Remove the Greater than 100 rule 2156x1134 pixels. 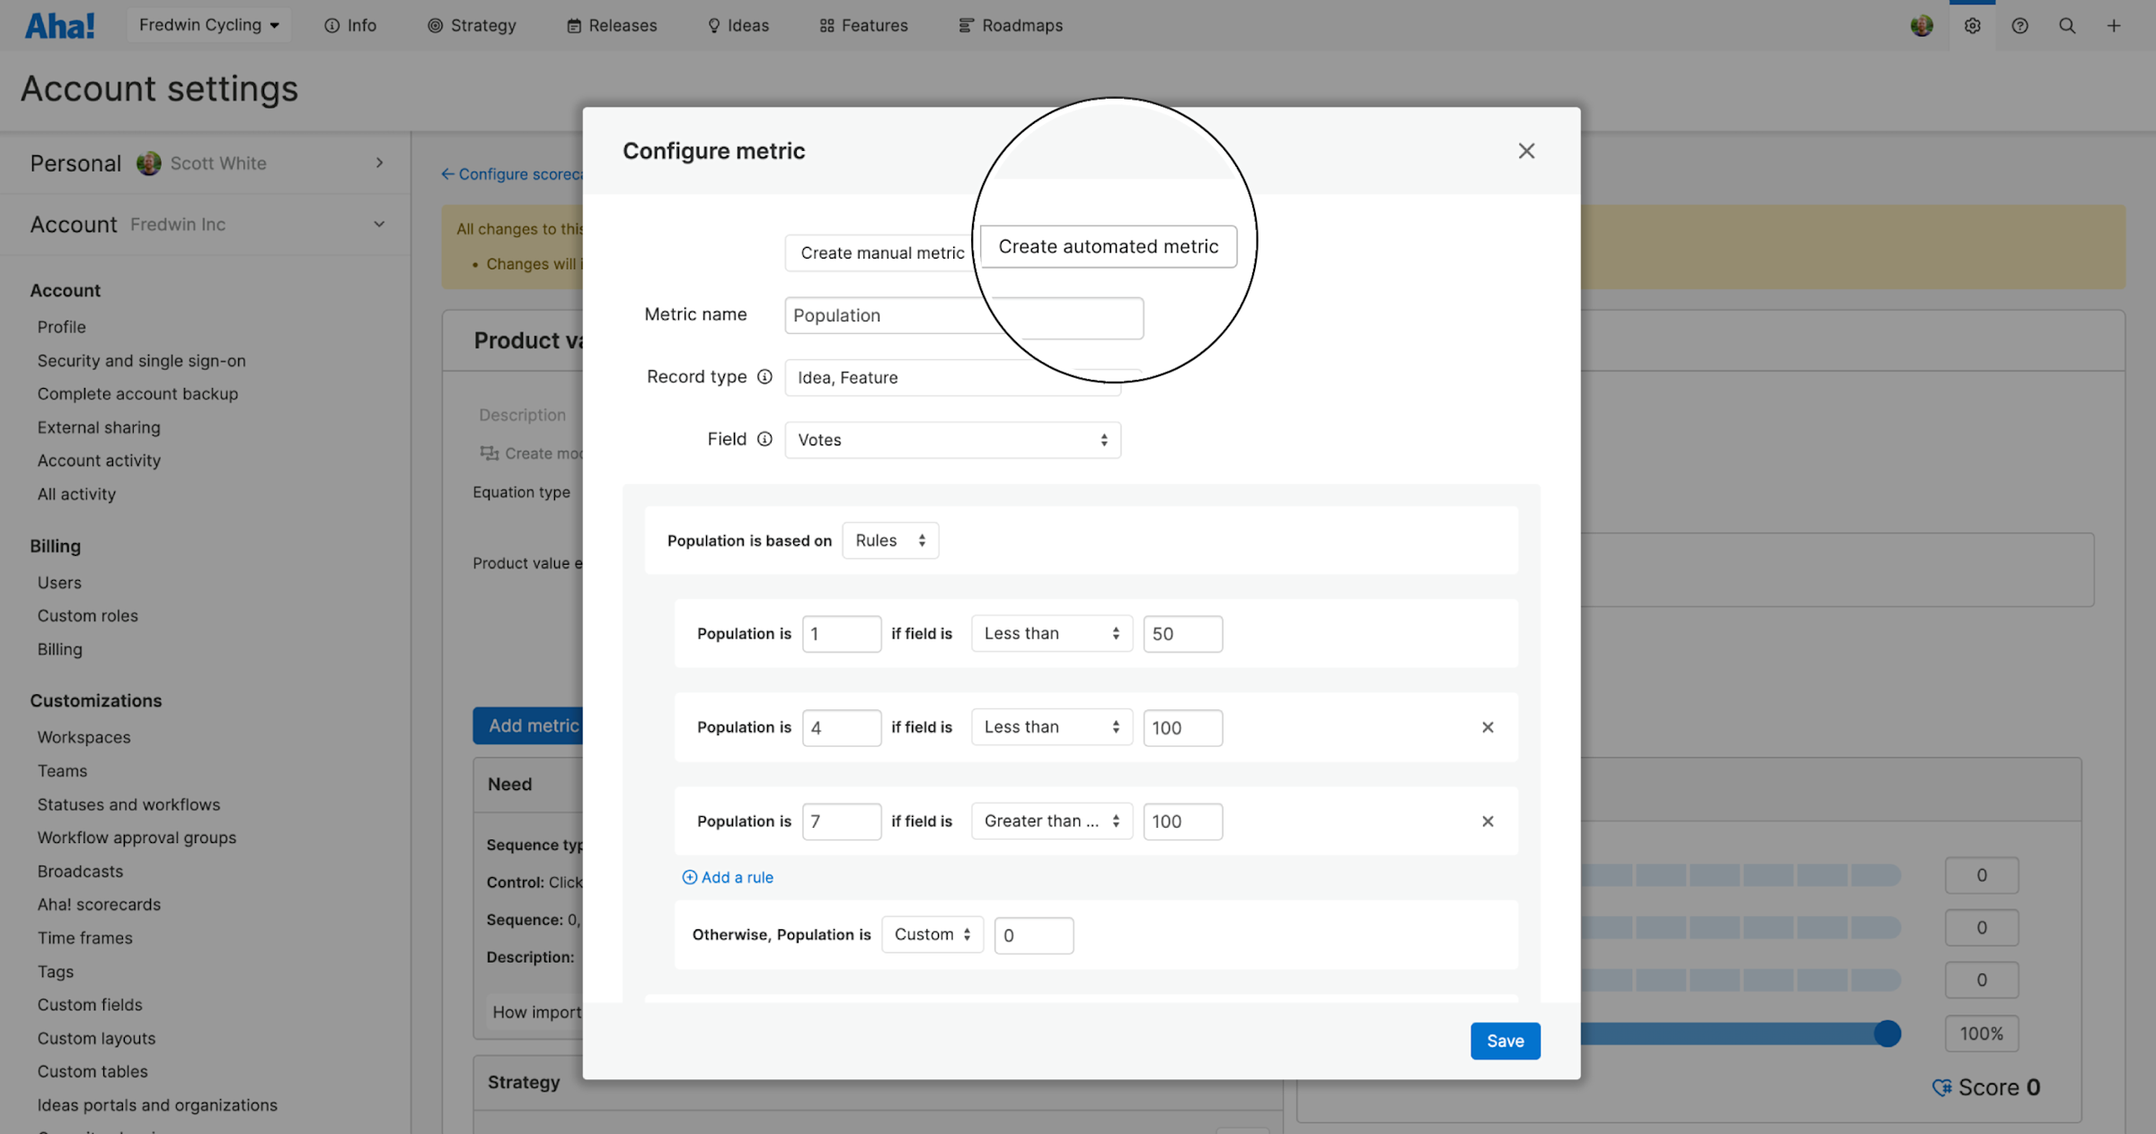[x=1488, y=821]
